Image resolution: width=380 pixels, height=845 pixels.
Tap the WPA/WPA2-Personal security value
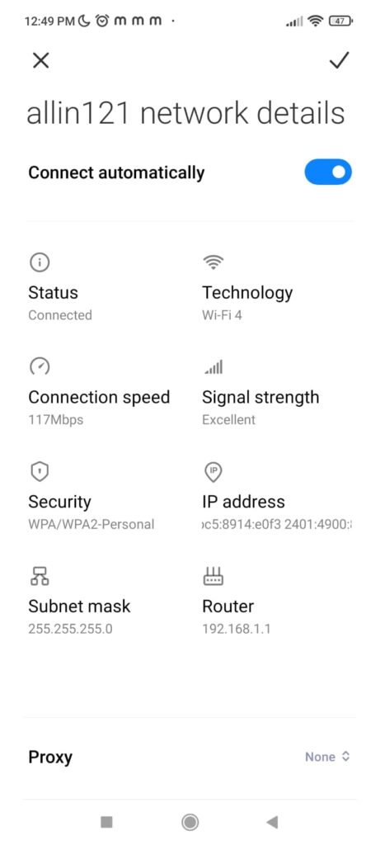click(91, 524)
